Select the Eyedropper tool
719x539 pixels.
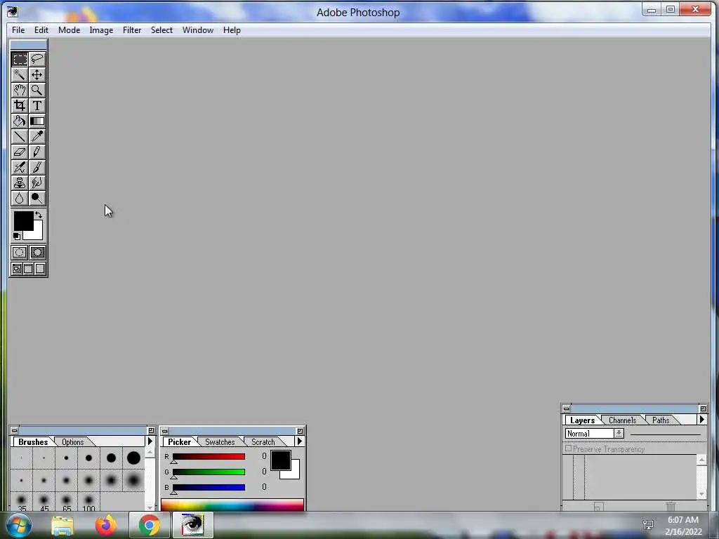coord(37,137)
